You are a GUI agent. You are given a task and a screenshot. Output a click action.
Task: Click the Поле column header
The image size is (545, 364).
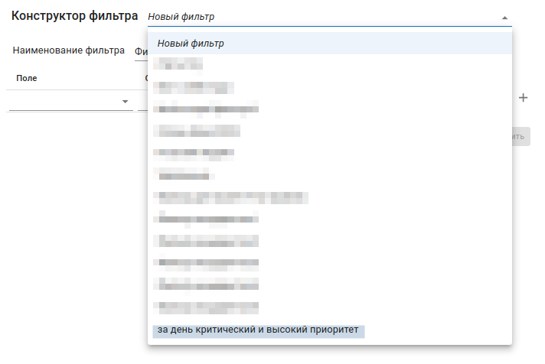(27, 78)
